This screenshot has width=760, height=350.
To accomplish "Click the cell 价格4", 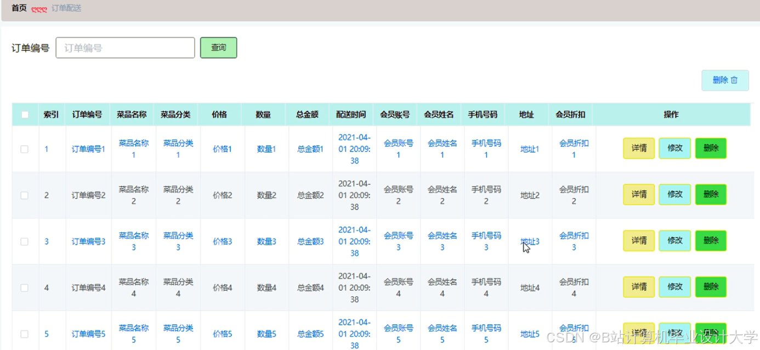I will [x=223, y=287].
